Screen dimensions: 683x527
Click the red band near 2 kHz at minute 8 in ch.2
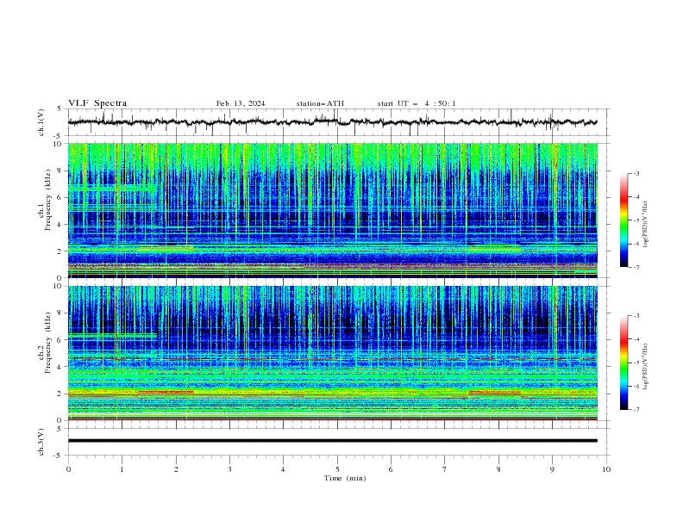[494, 393]
